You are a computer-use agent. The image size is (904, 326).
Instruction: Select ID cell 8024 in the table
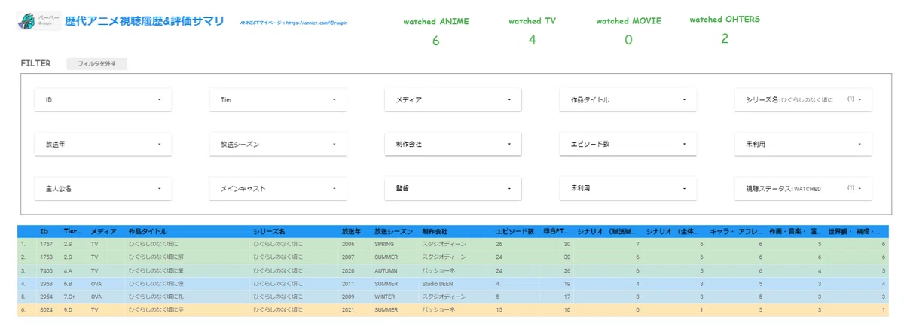(x=45, y=309)
